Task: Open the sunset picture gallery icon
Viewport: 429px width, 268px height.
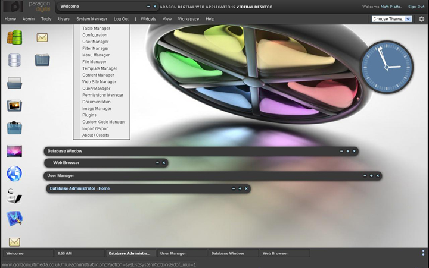Action: click(14, 106)
